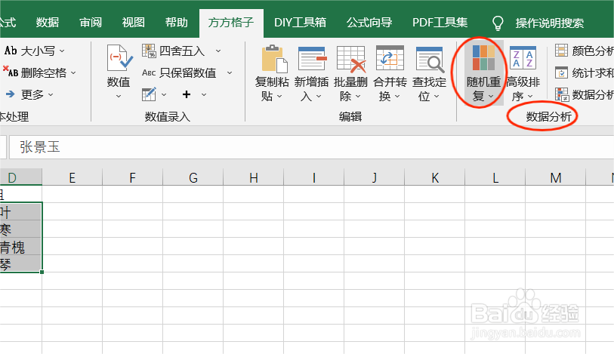The image size is (614, 354).
Task: Select column G header
Action: tap(193, 177)
